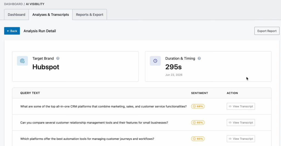View Transcript for the small businesses CRM query
This screenshot has width=281, height=146.
tap(241, 122)
